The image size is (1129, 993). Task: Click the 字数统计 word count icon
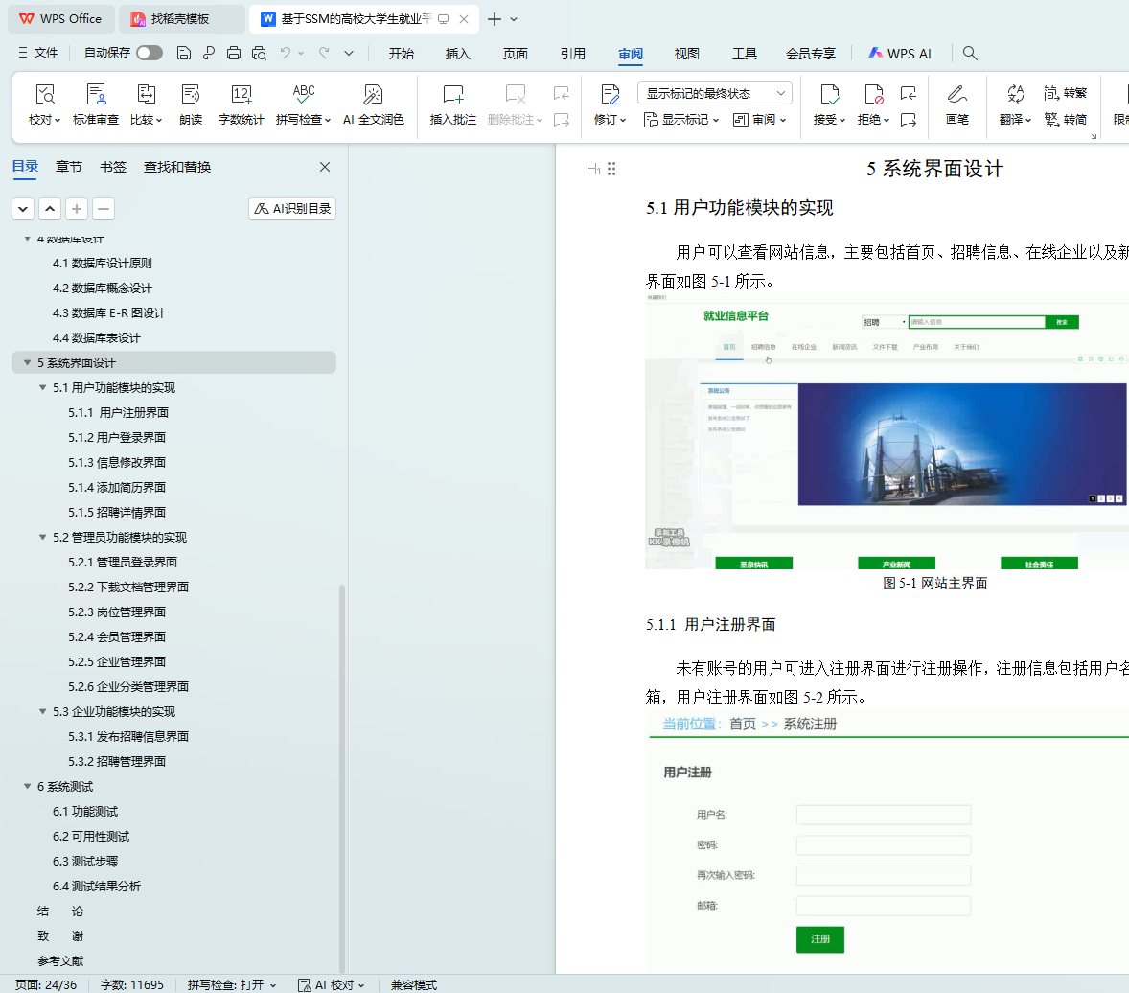pyautogui.click(x=241, y=95)
